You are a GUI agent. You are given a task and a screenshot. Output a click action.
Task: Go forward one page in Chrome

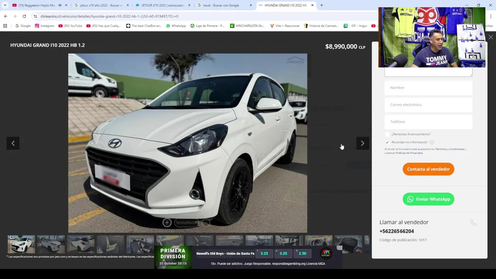(15, 16)
